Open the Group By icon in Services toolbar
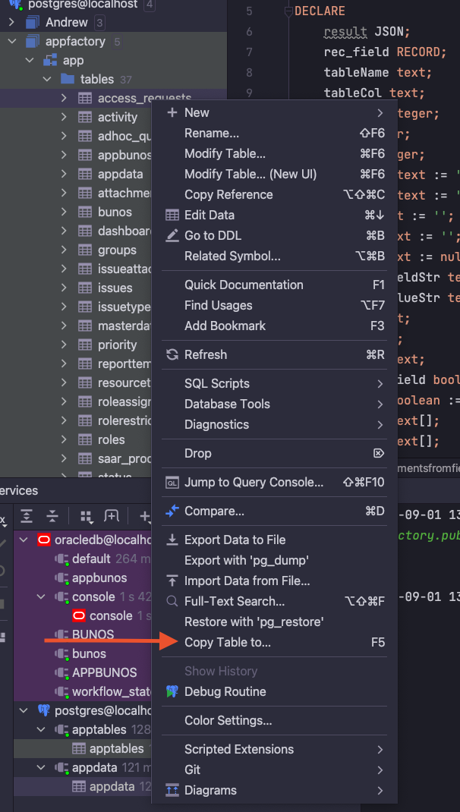This screenshot has height=812, width=460. click(87, 516)
